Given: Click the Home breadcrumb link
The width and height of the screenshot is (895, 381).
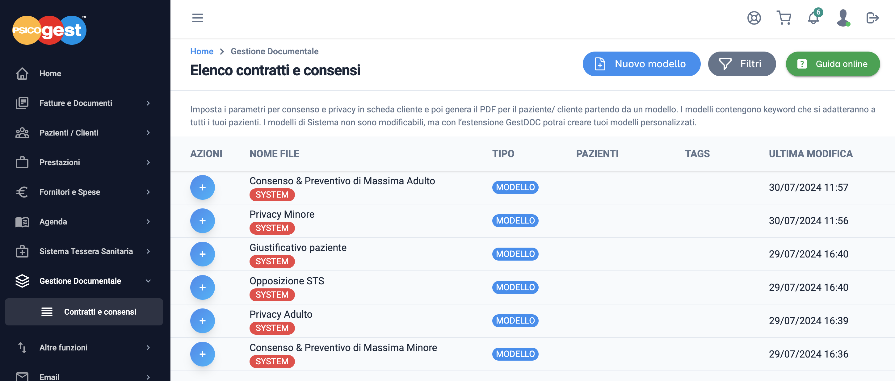Looking at the screenshot, I should [201, 51].
